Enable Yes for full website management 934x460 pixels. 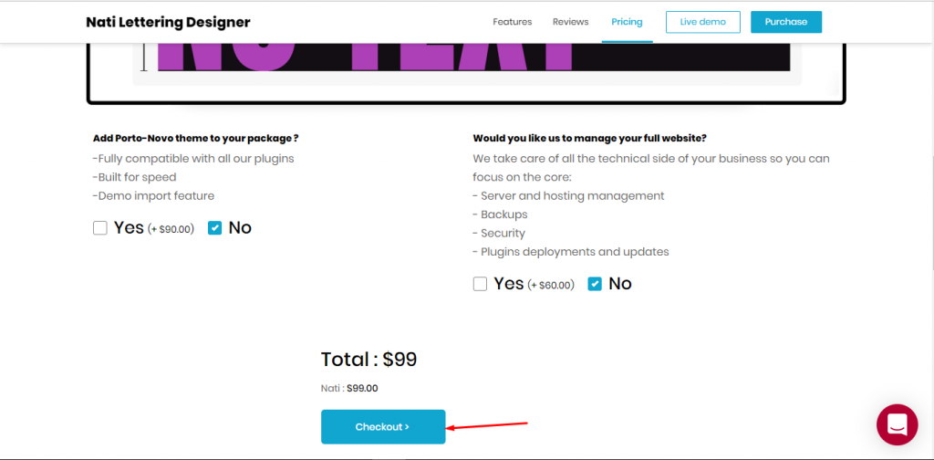pos(480,284)
